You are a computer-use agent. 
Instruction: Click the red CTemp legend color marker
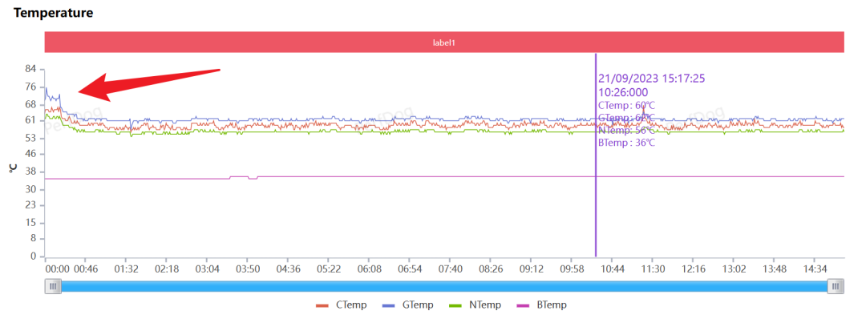click(322, 305)
